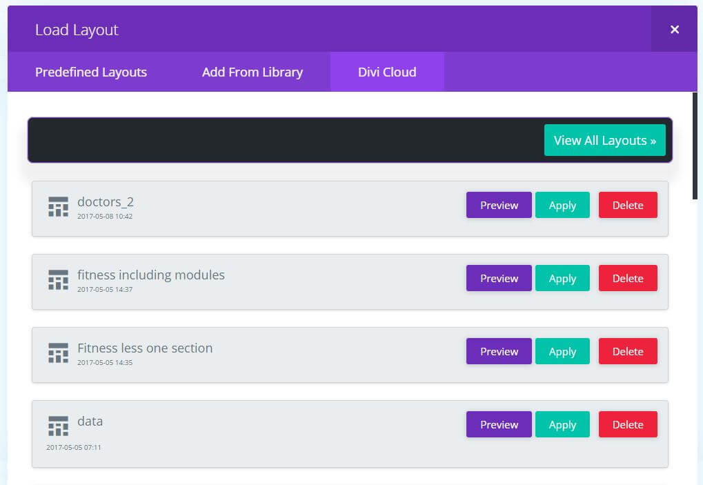Delete fitness including modules layout
Viewport: 703px width, 485px height.
(x=628, y=278)
